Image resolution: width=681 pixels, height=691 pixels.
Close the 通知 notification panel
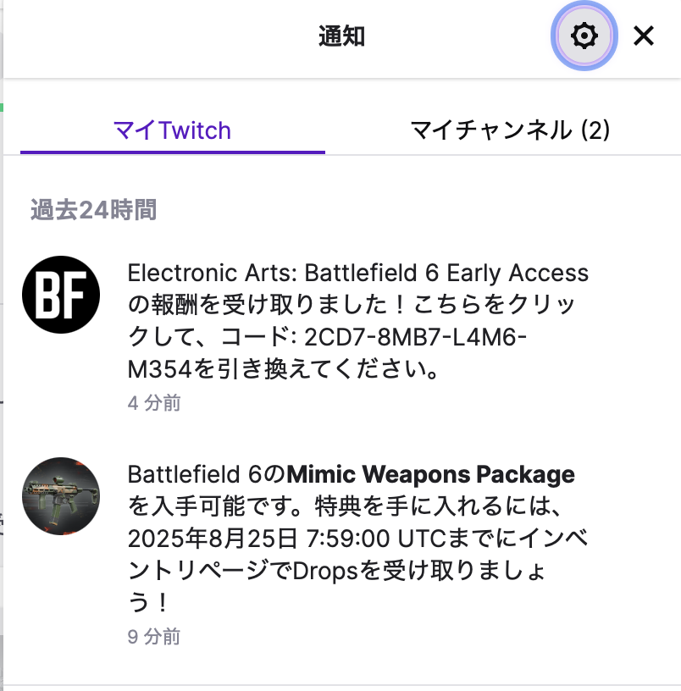point(644,36)
